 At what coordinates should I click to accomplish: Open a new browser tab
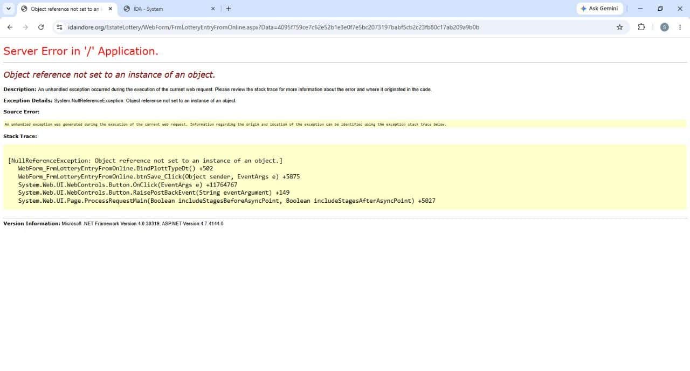pyautogui.click(x=229, y=9)
